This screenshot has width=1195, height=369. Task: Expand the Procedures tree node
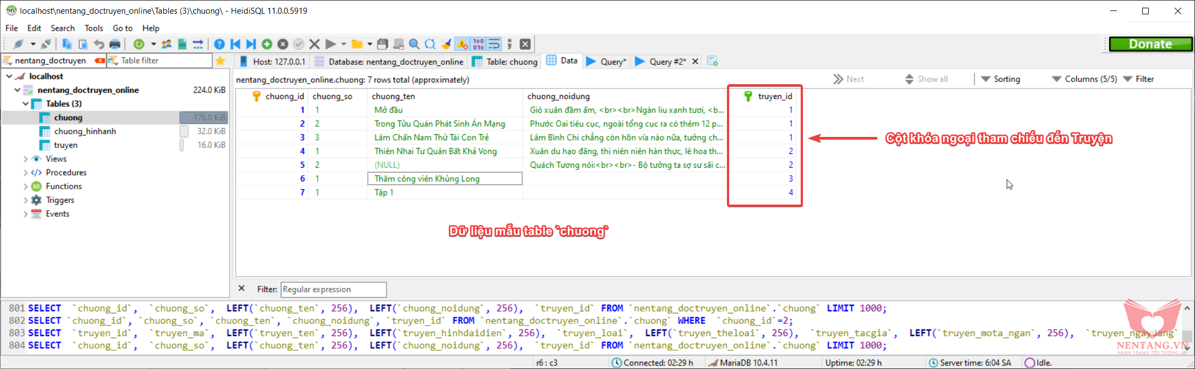[26, 173]
